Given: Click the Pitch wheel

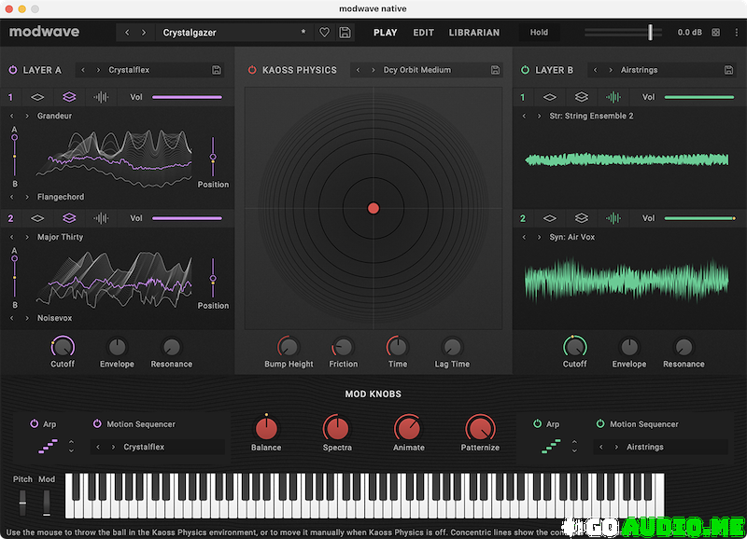Looking at the screenshot, I should [x=22, y=503].
